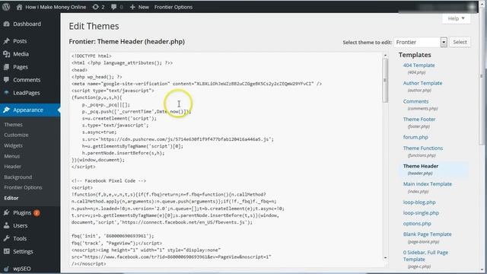Open loop-single.php template
This screenshot has height=274, width=487.
421,213
